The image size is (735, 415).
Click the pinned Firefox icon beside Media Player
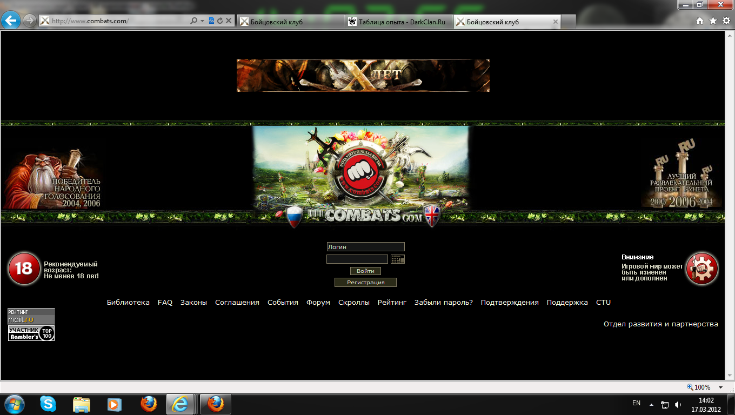(148, 404)
